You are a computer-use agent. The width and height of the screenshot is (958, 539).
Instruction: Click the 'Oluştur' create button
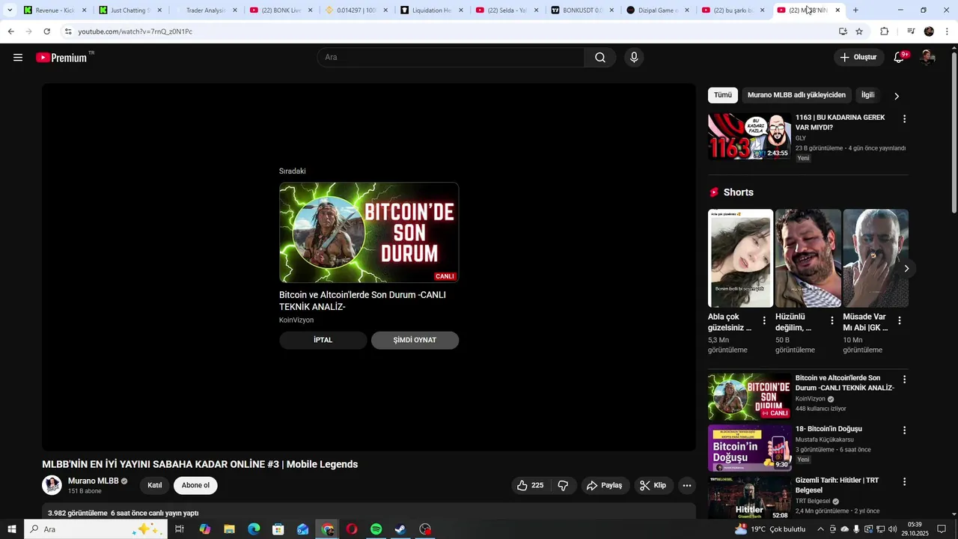pyautogui.click(x=858, y=58)
